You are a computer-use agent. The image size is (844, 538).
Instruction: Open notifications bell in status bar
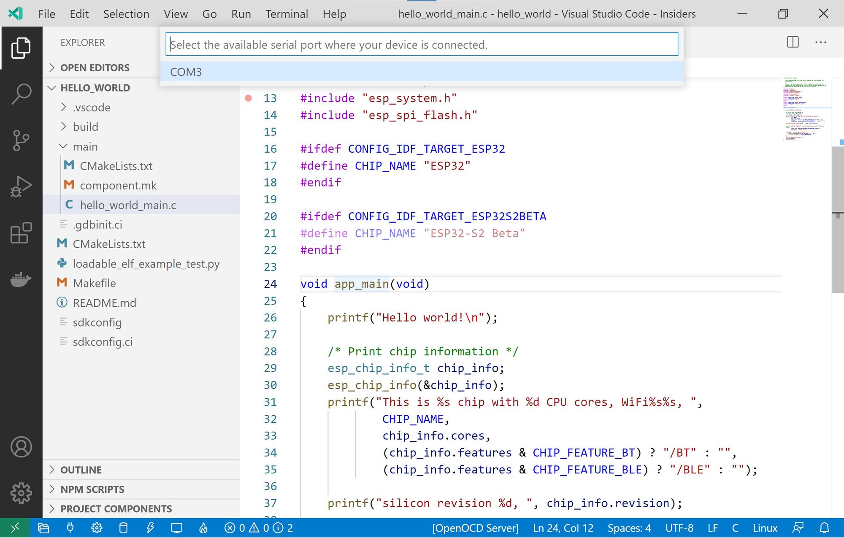click(x=824, y=528)
